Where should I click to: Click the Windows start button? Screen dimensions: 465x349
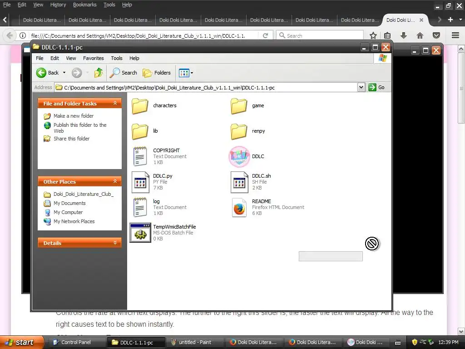point(22,342)
